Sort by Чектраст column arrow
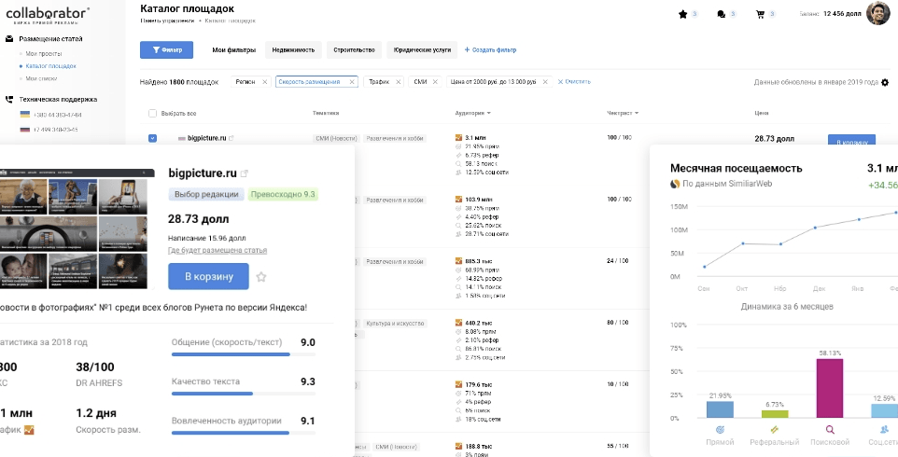898x457 pixels. pos(637,113)
